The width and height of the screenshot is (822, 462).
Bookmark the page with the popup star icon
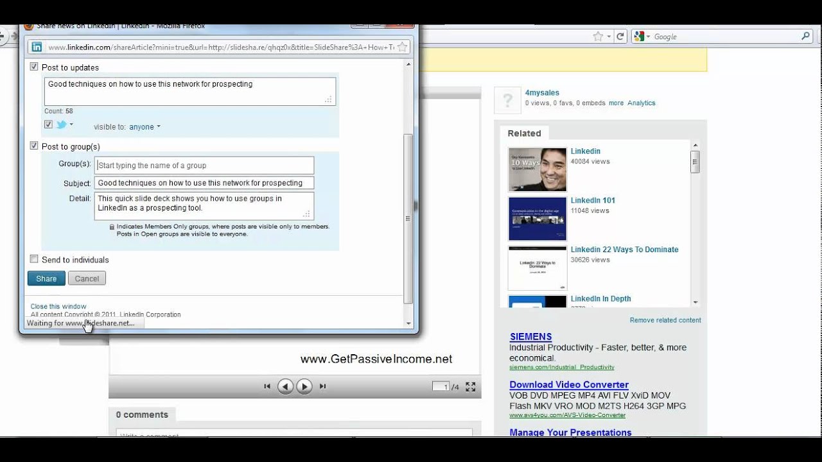tap(401, 47)
